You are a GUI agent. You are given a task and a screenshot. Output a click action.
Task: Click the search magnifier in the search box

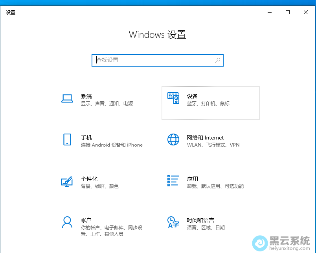pyautogui.click(x=217, y=60)
